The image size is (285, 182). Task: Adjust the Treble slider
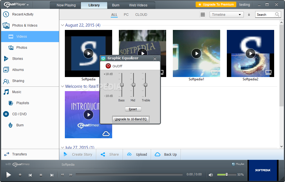(x=145, y=85)
